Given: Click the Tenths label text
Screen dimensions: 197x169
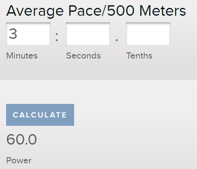Looking at the screenshot, I should (139, 55).
